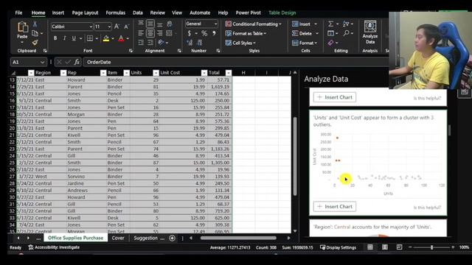This screenshot has height=265, width=472.
Task: Center align cell text
Action: [x=150, y=33]
